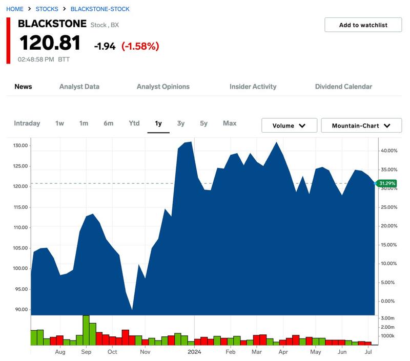Click the Stock, BX ticker label
The height and width of the screenshot is (361, 410).
coord(105,25)
